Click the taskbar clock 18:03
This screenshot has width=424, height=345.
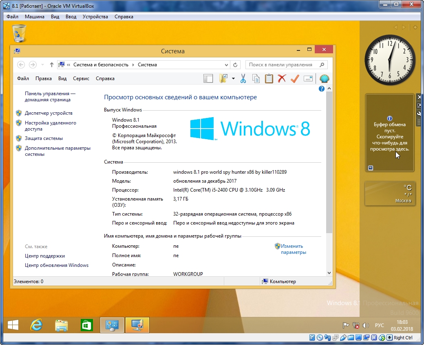click(402, 322)
